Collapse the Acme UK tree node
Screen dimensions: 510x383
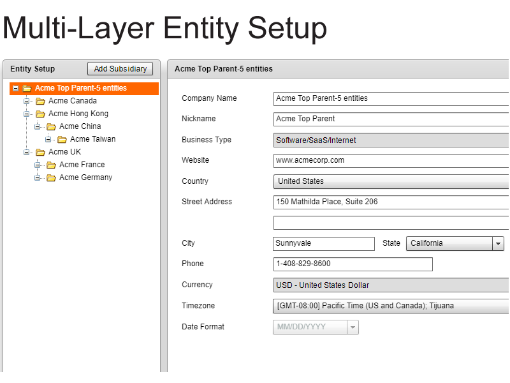coord(27,152)
